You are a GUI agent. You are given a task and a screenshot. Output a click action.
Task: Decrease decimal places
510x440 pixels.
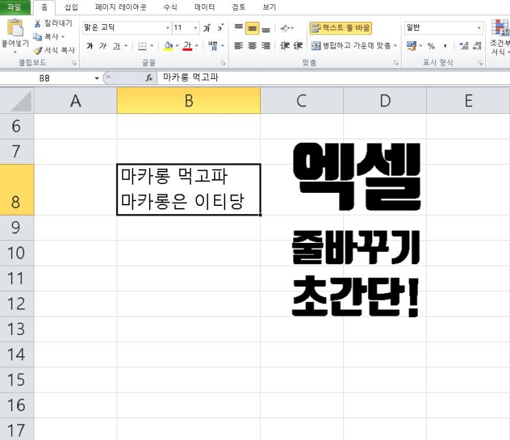pos(477,46)
